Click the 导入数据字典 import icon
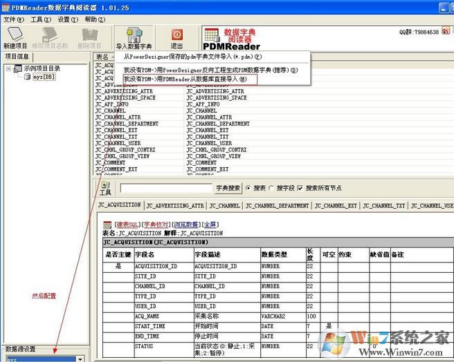The height and width of the screenshot is (362, 454). point(134,34)
